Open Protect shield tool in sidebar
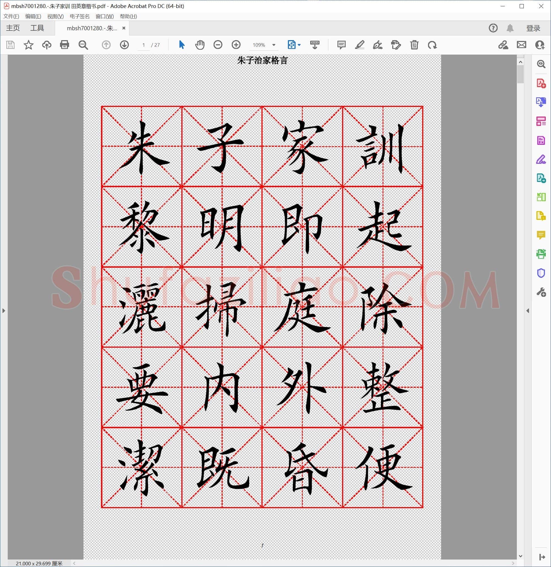The height and width of the screenshot is (567, 551). click(541, 273)
